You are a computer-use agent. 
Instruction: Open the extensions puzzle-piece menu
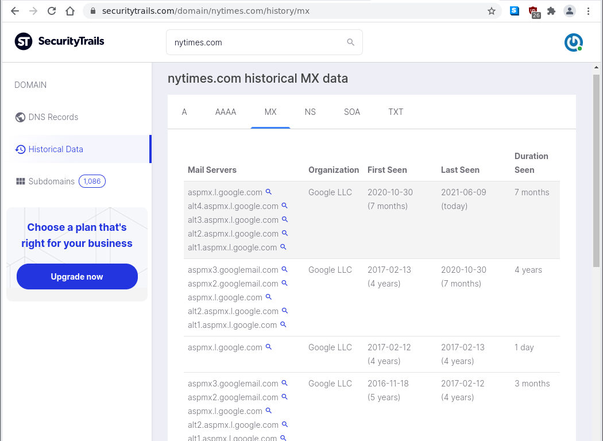coord(551,11)
